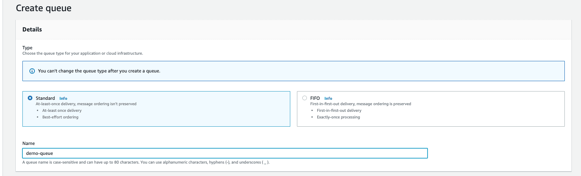Choose the FIFO queue type radio button

(x=305, y=98)
